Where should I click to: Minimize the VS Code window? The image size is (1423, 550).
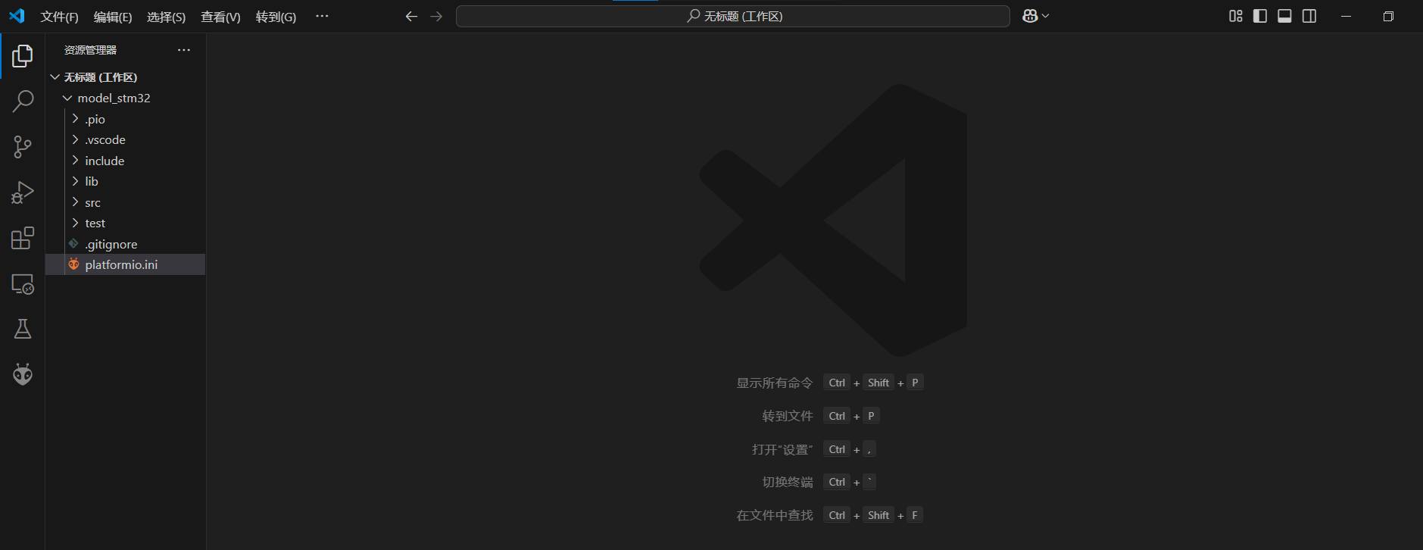point(1346,16)
